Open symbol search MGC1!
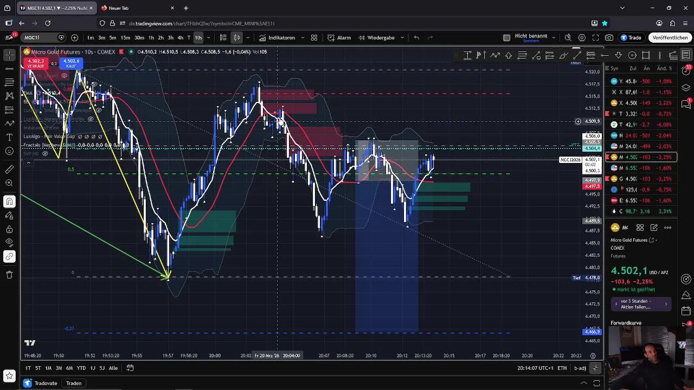This screenshot has height=390, width=694. pos(39,37)
